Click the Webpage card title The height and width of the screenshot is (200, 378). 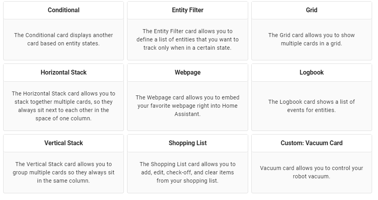(x=187, y=73)
